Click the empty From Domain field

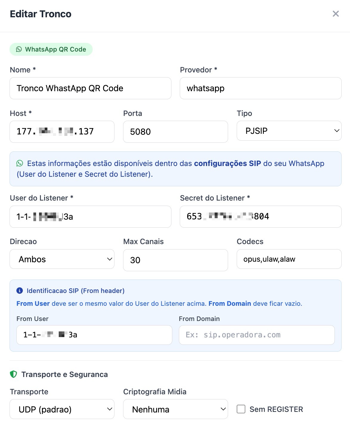[257, 335]
